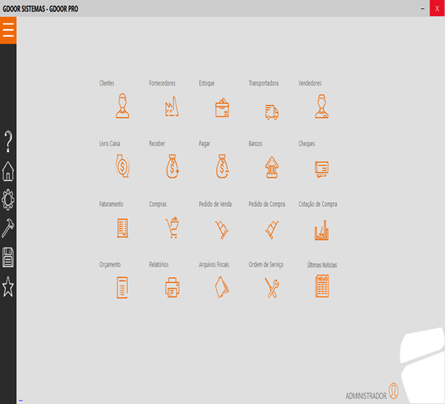Screen dimensions: 445x404
Task: Click the administrator user profile icon
Action: pyautogui.click(x=394, y=391)
